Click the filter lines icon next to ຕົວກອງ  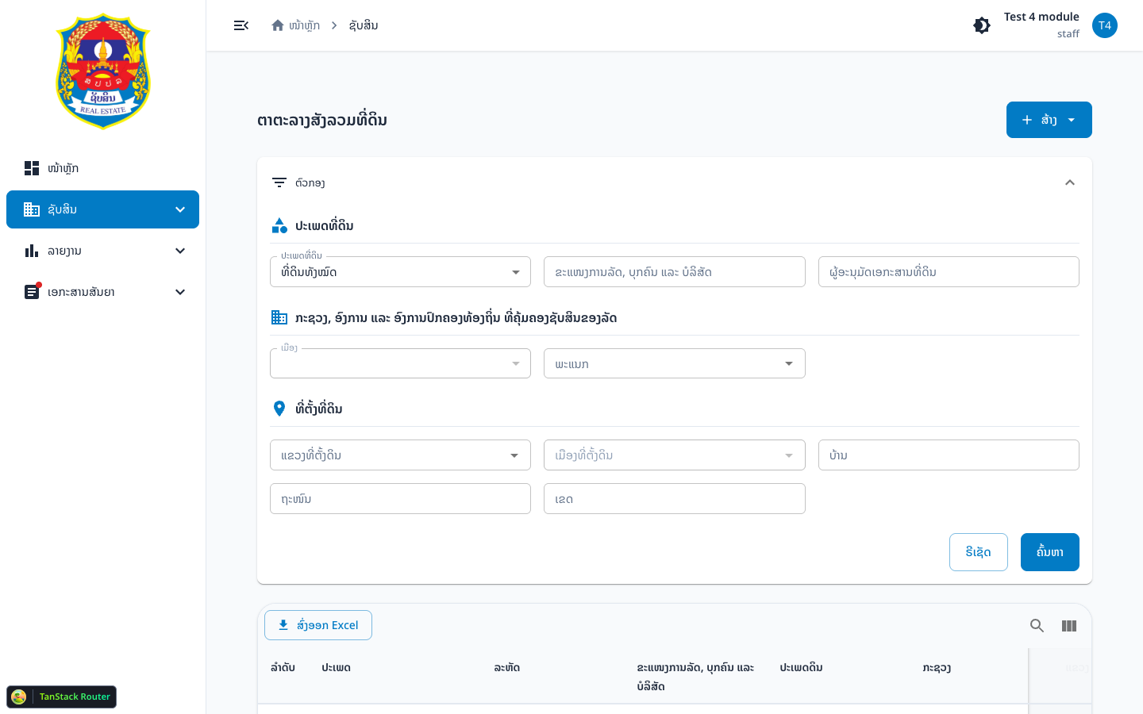click(x=279, y=182)
